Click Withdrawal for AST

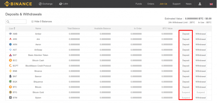coord(201,50)
